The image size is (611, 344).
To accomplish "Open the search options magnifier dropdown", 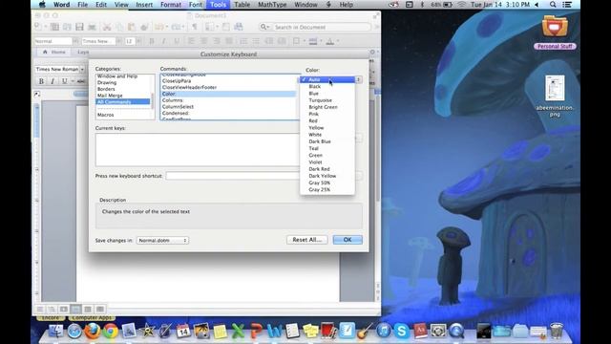I will pos(265,27).
